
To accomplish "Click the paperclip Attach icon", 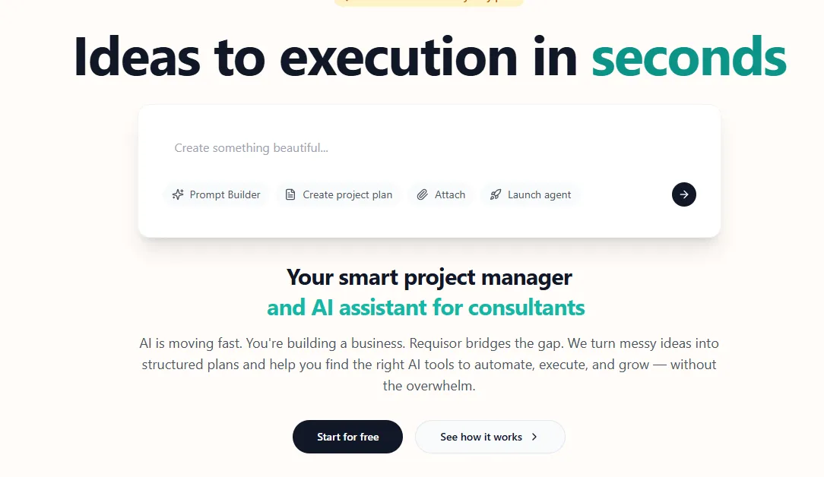I will 423,194.
